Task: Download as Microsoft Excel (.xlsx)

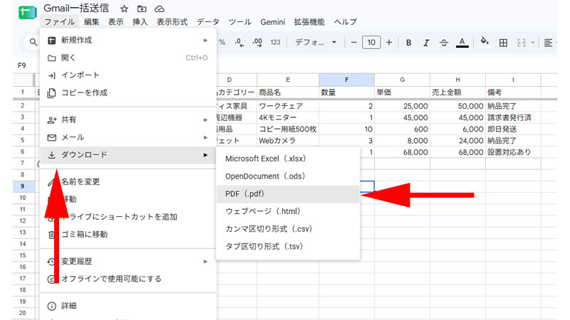Action: pos(288,159)
